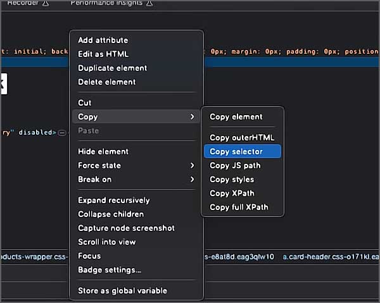Select breadcrumb ending in e8at8d.eag3qlw10
This screenshot has height=303, width=380.
pos(239,257)
